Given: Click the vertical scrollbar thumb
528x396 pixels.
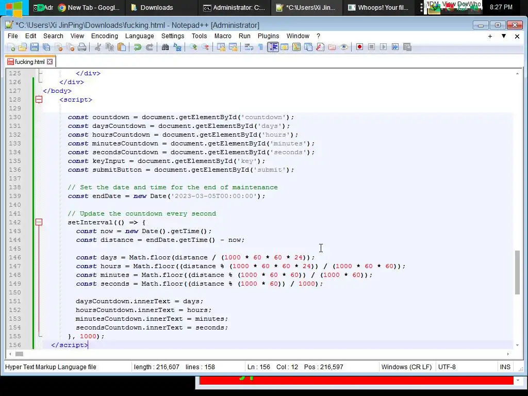Looking at the screenshot, I should click(518, 272).
